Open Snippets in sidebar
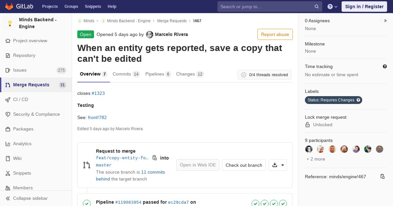Screen dimensions: 393x206 36,173
